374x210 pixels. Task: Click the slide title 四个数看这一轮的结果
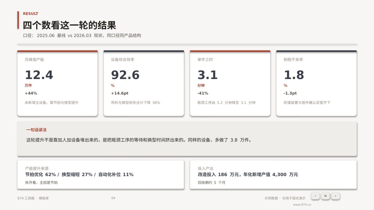coord(70,25)
